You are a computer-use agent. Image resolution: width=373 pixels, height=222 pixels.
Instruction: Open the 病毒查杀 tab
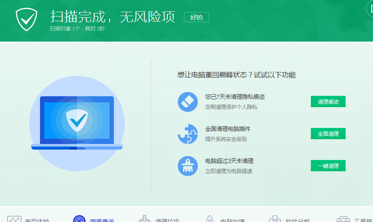[94, 219]
